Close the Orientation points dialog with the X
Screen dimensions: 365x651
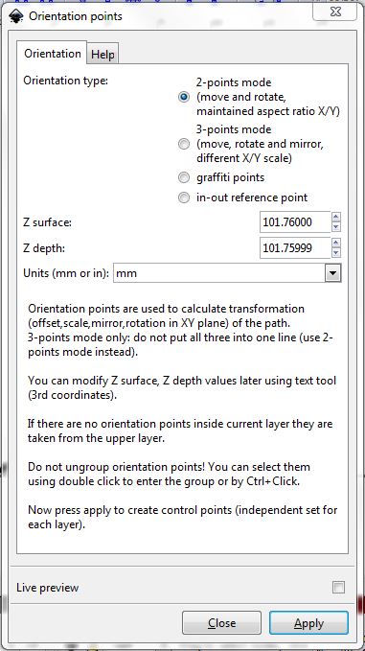pos(334,12)
